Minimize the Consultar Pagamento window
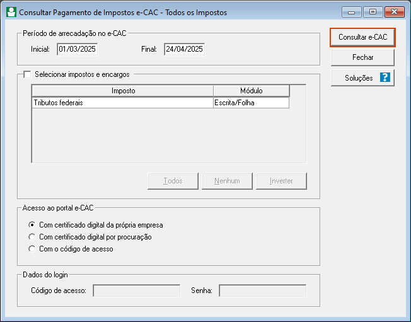The image size is (411, 322). point(352,12)
